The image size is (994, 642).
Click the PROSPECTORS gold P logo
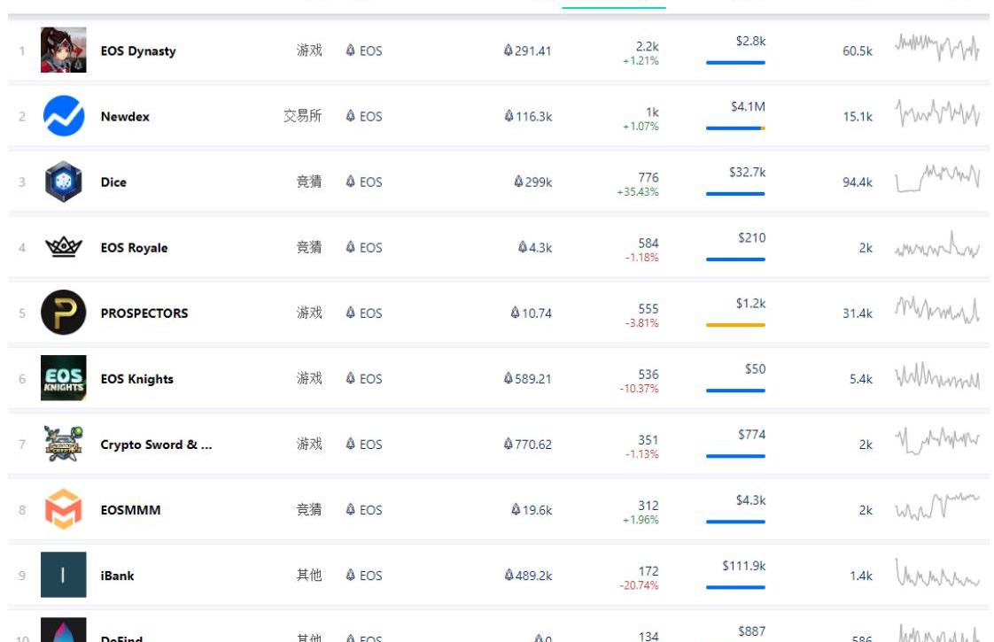[64, 313]
